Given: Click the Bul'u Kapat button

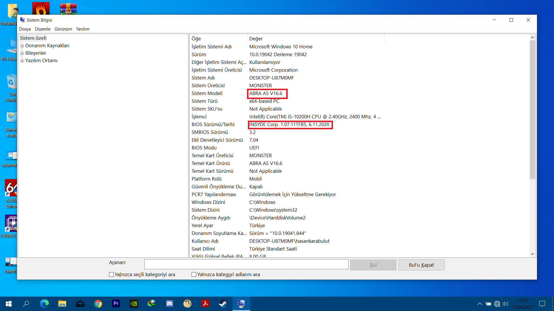Looking at the screenshot, I should click(421, 265).
